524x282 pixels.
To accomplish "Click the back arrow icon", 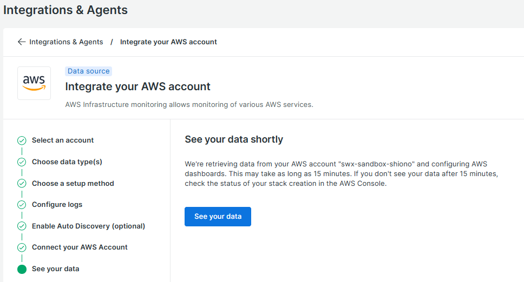I will 22,42.
